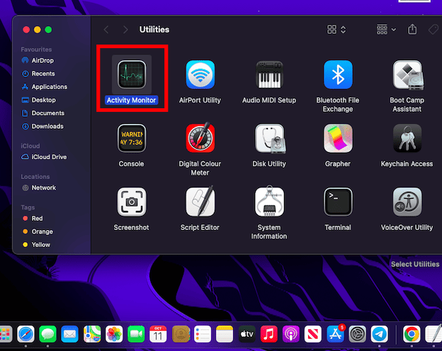
Task: Open Disk Utility
Action: [269, 139]
